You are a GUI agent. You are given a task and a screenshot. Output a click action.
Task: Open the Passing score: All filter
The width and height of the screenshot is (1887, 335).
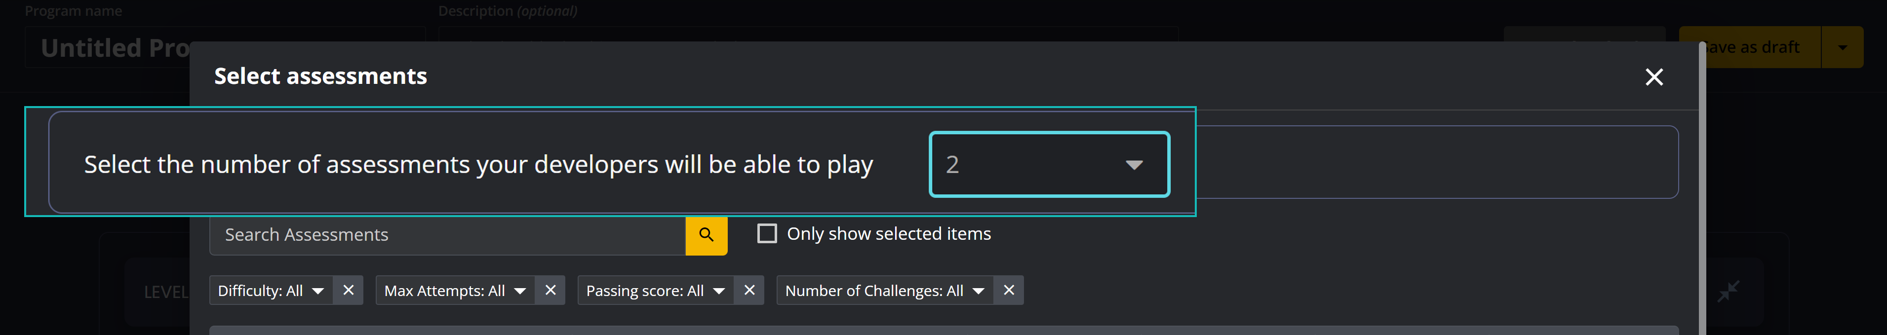coord(655,291)
